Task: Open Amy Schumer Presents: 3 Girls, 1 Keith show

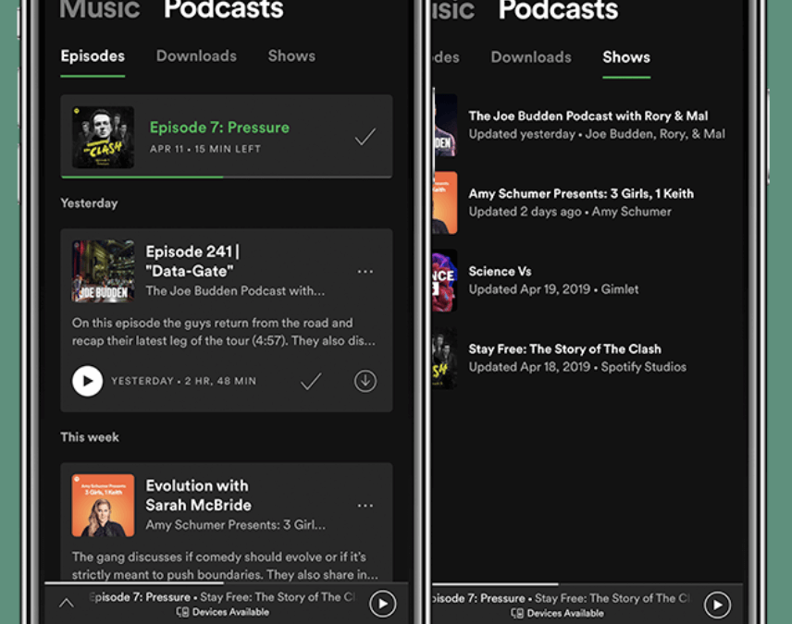Action: click(581, 194)
